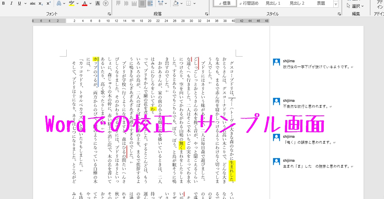This screenshot has width=384, height=199.
Task: Click line spacing icon
Action: [160, 3]
